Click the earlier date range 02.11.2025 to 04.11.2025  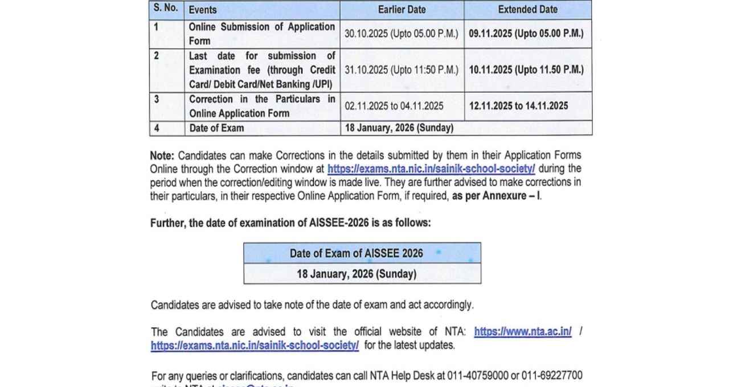click(x=394, y=106)
